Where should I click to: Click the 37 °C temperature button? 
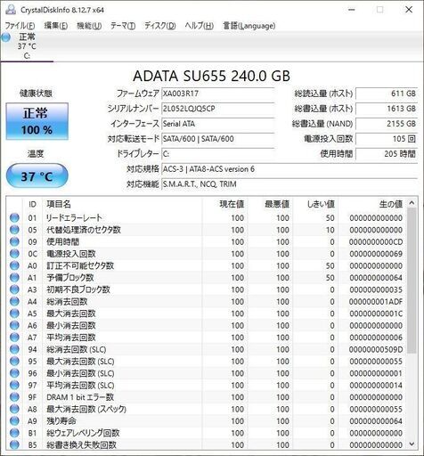tap(37, 176)
